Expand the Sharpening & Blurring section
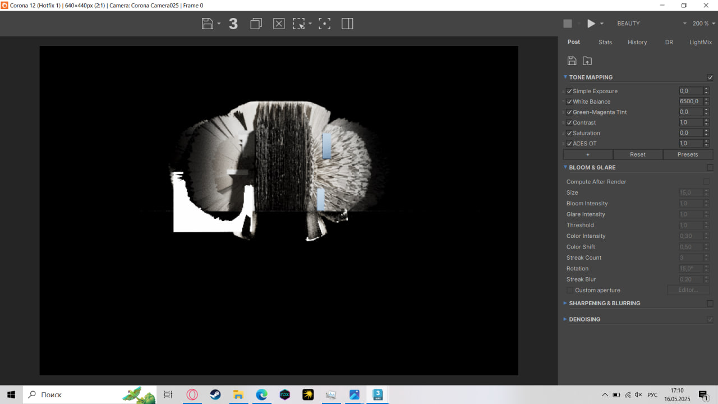 tap(604, 303)
